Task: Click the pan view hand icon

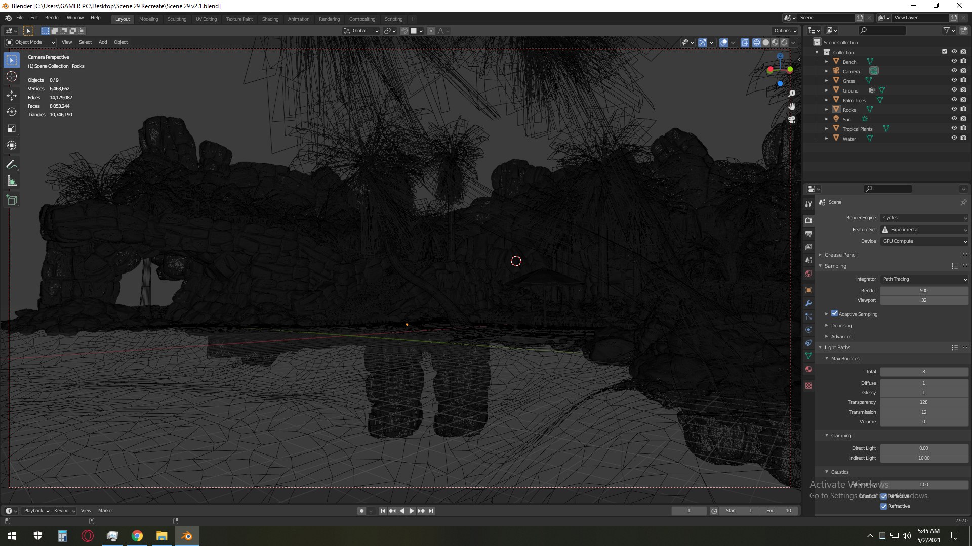Action: [792, 107]
